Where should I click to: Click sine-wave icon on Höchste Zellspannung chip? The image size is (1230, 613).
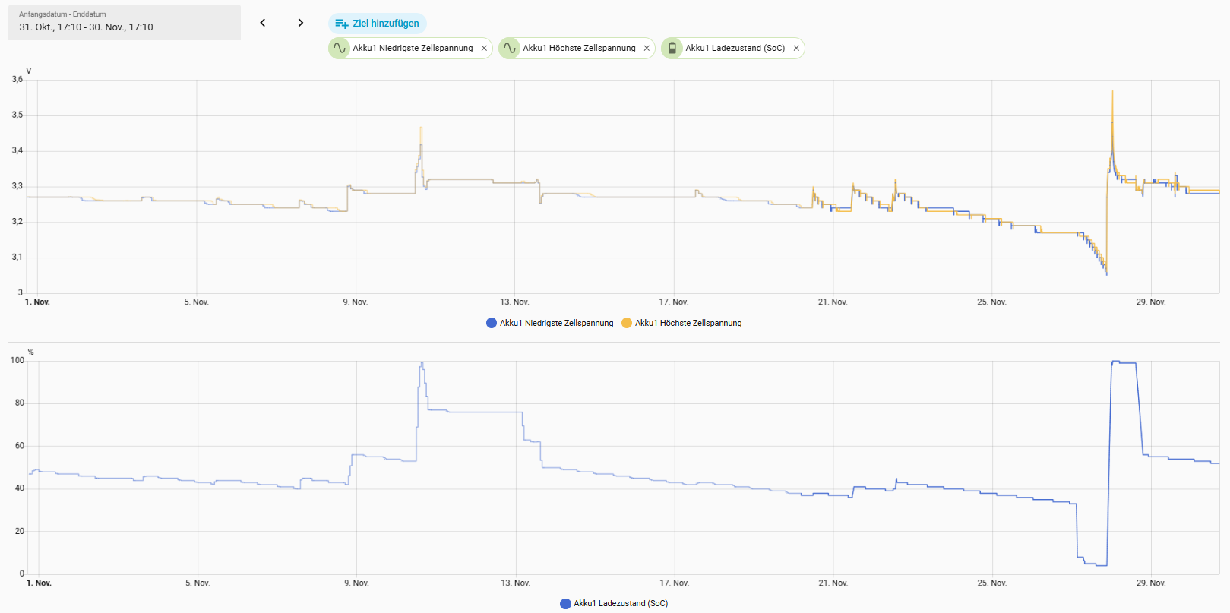[509, 48]
